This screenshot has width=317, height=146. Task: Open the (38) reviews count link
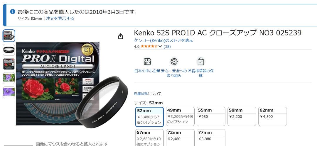coord(167,47)
